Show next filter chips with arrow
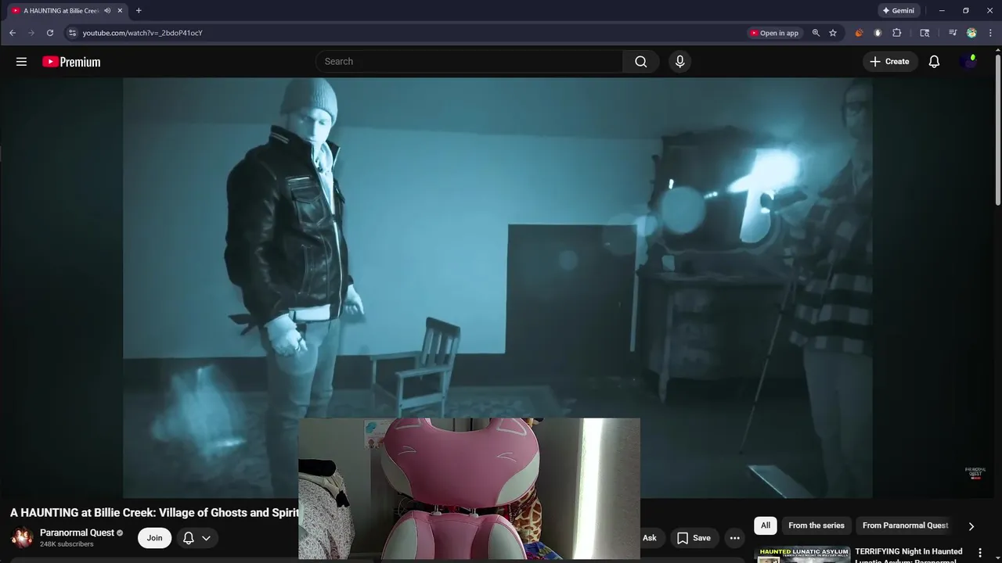 click(x=971, y=526)
